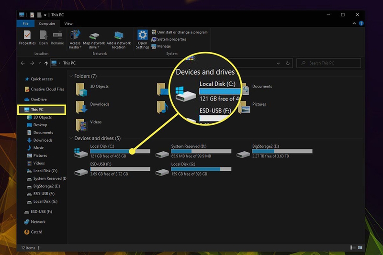Refresh the This PC address bar
Screen dimensions: 383x255
click(x=288, y=63)
